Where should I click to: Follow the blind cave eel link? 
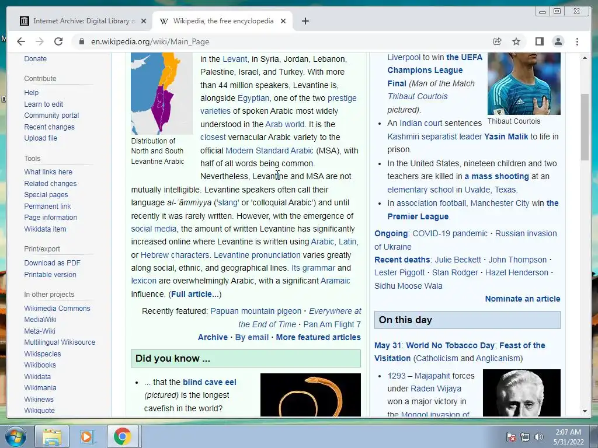point(210,382)
